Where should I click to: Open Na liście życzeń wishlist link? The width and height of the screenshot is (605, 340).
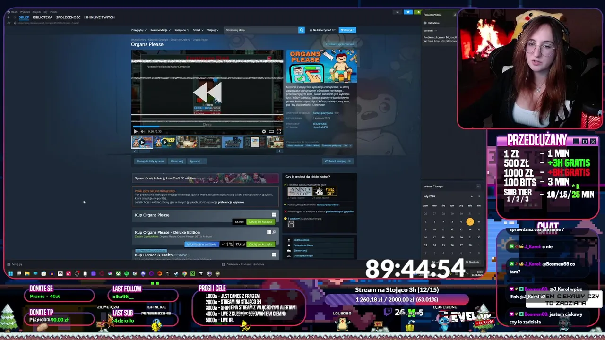322,30
